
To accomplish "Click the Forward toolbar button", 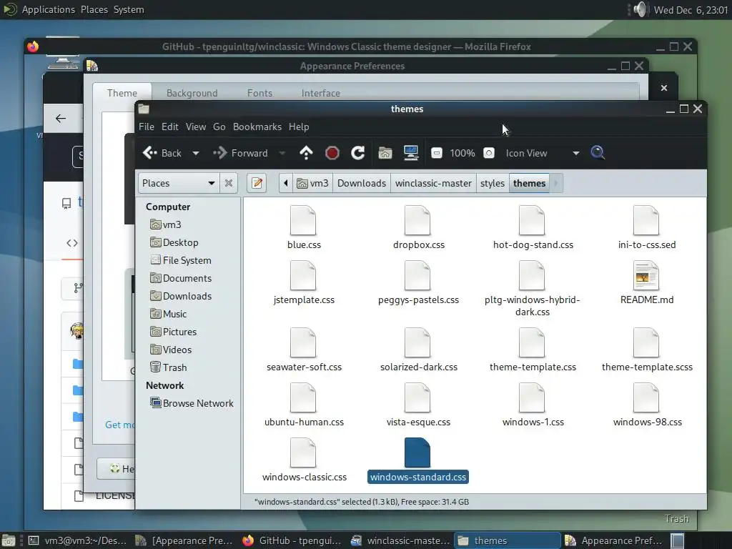I will [x=240, y=153].
